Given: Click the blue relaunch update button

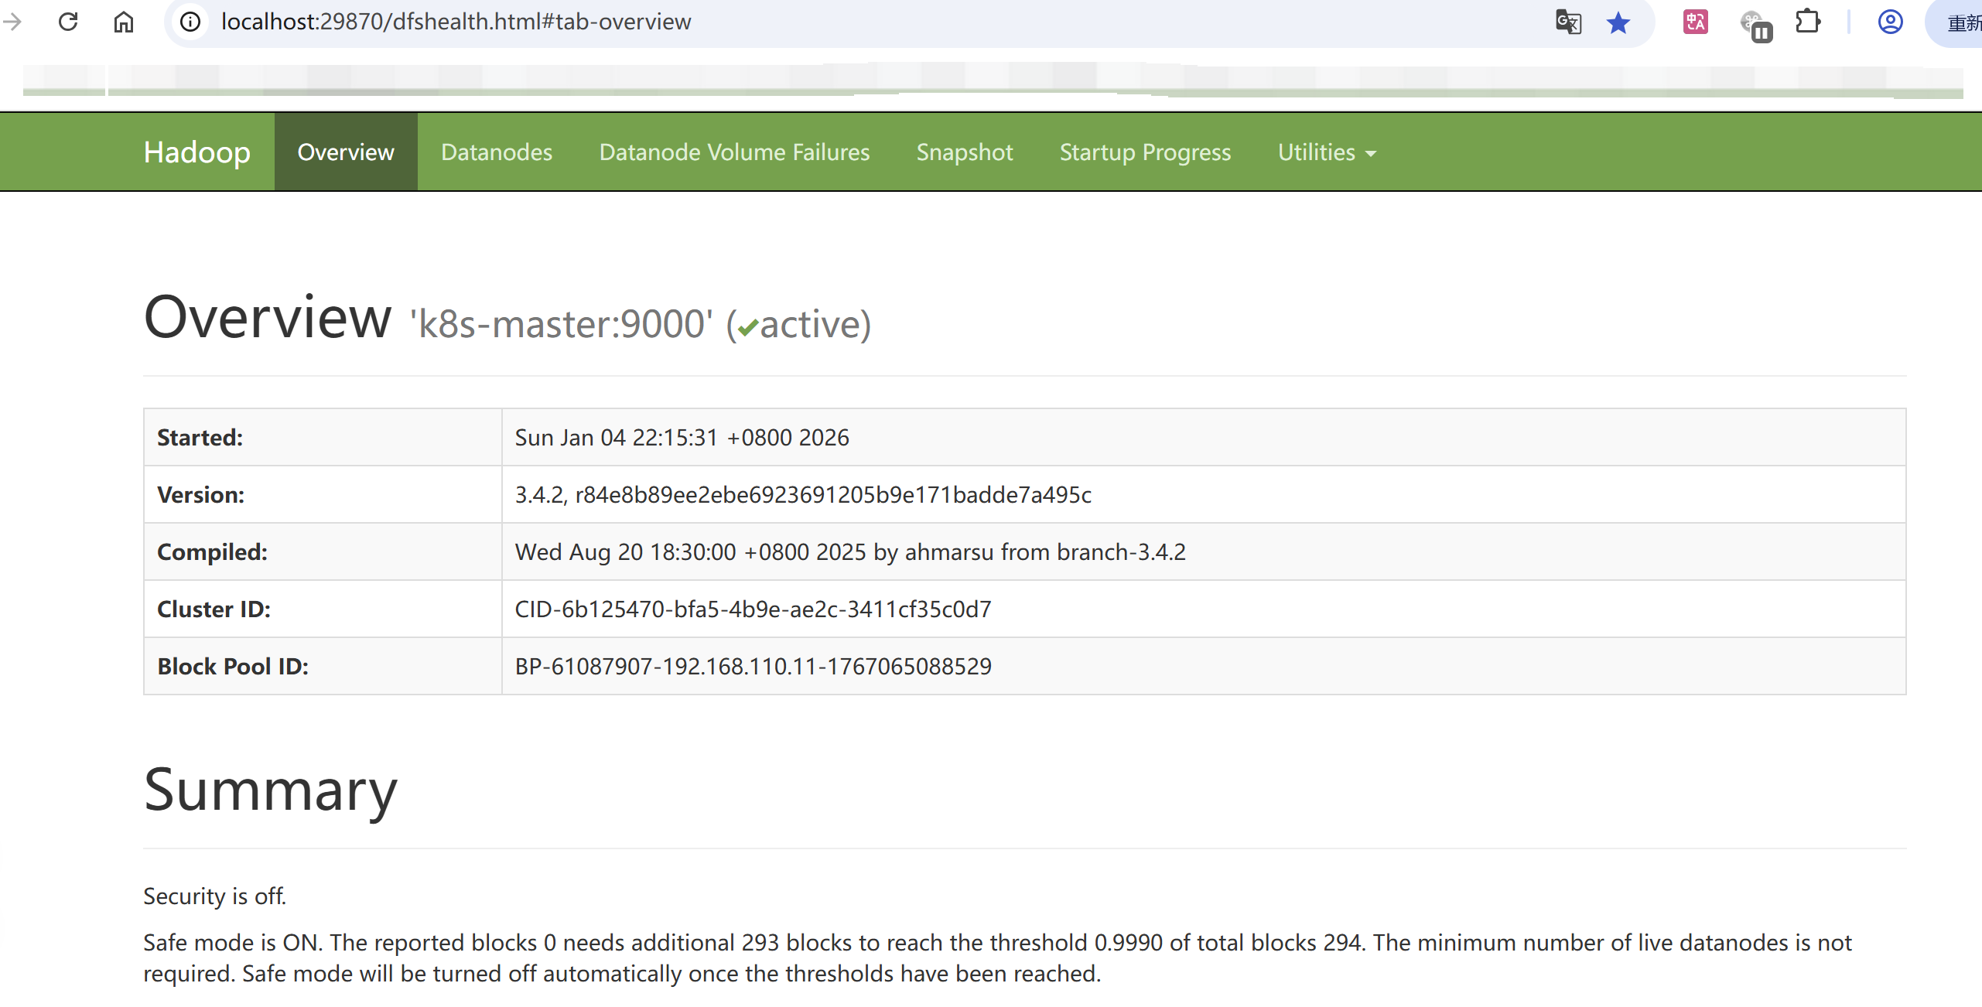Looking at the screenshot, I should pyautogui.click(x=1959, y=23).
